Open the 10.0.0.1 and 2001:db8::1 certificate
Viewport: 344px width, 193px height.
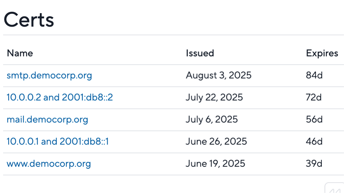[58, 141]
